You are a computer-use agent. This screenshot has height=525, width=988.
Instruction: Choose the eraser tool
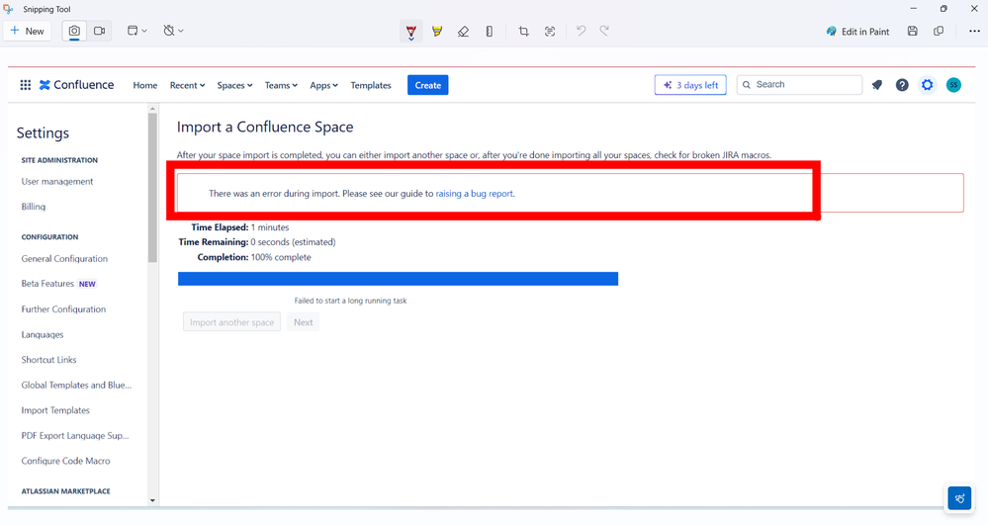(x=463, y=31)
